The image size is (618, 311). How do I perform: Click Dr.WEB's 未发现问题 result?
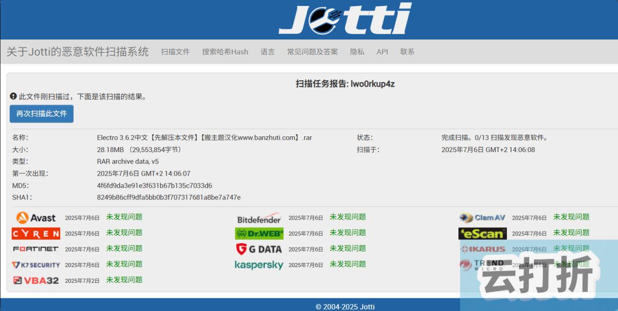point(348,233)
